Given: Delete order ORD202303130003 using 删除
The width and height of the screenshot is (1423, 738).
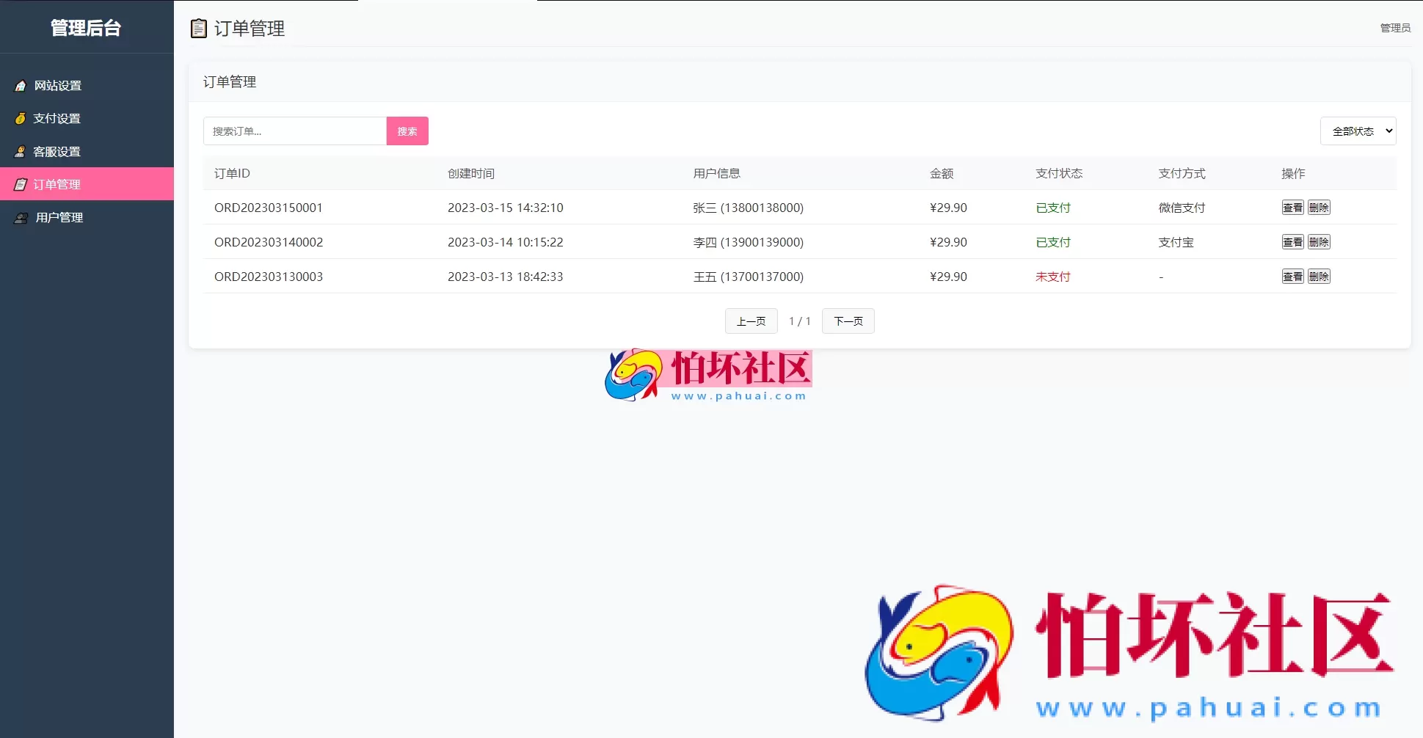Looking at the screenshot, I should [x=1319, y=277].
